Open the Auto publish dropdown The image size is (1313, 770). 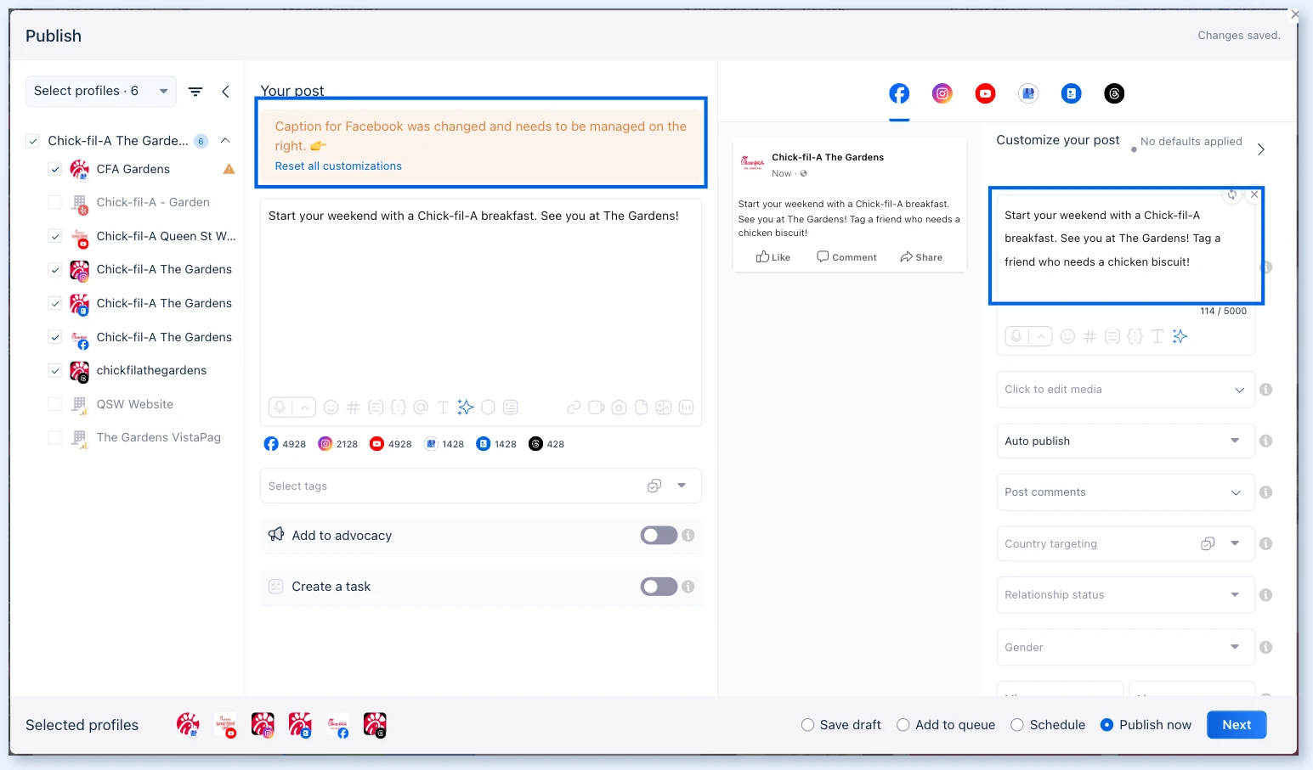(x=1125, y=441)
